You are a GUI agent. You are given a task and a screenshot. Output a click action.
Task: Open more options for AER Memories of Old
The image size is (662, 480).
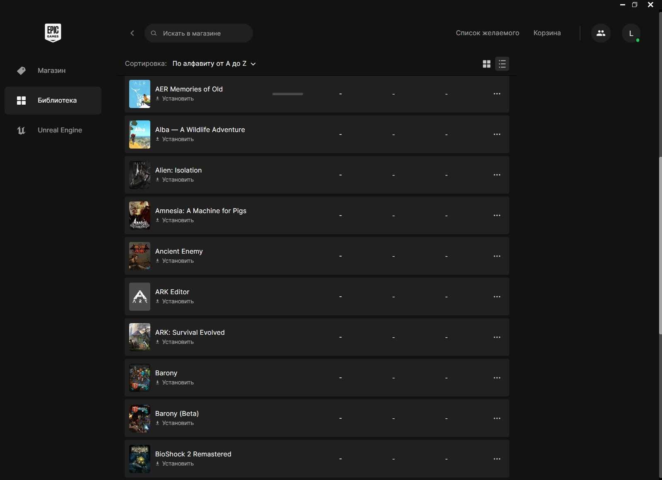click(x=497, y=94)
